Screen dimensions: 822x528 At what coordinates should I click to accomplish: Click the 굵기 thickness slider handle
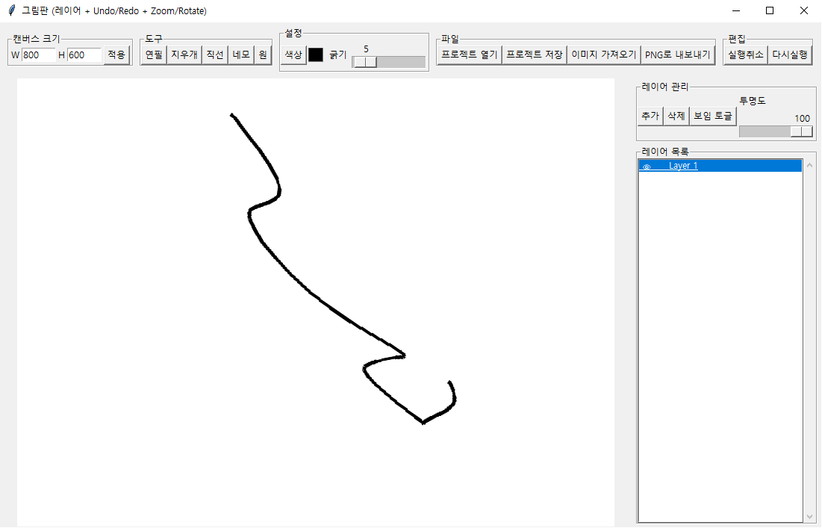[365, 62]
